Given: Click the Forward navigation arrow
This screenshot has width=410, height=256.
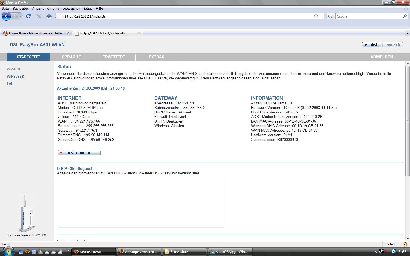Looking at the screenshot, I should point(15,16).
